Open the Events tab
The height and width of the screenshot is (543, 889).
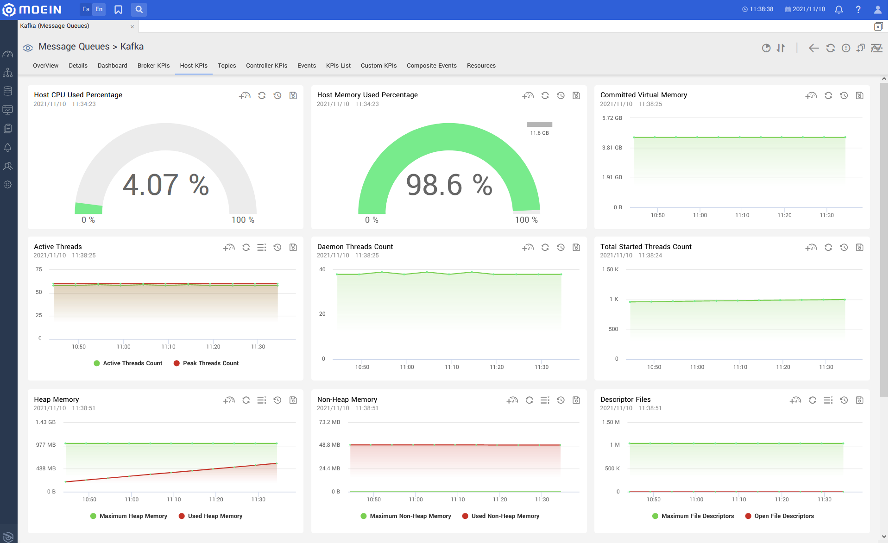(307, 66)
